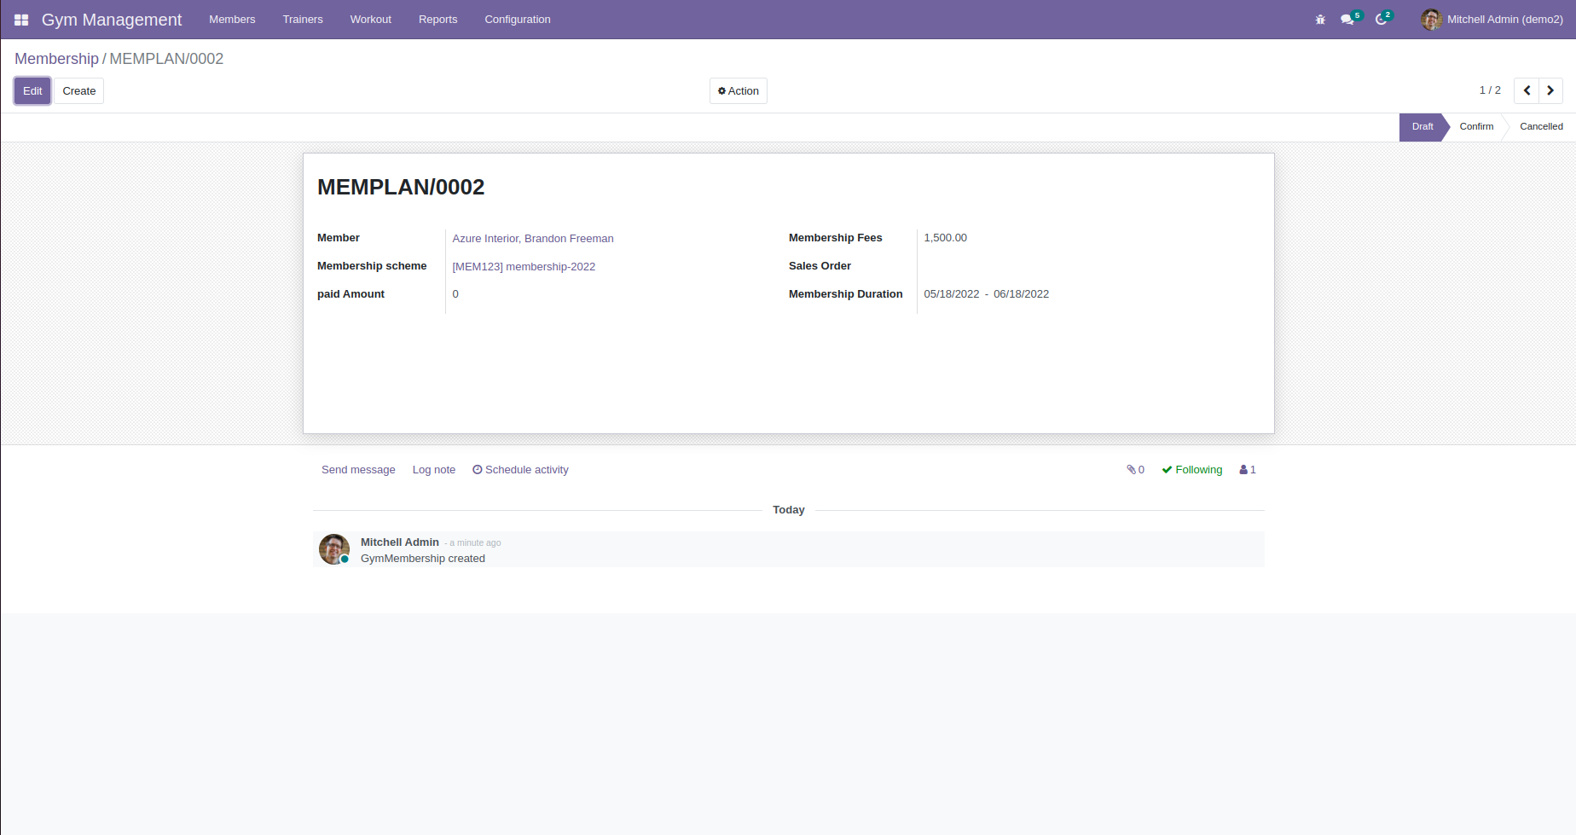
Task: Click MEMPLAN/0002 breadcrumb text
Action: click(166, 59)
